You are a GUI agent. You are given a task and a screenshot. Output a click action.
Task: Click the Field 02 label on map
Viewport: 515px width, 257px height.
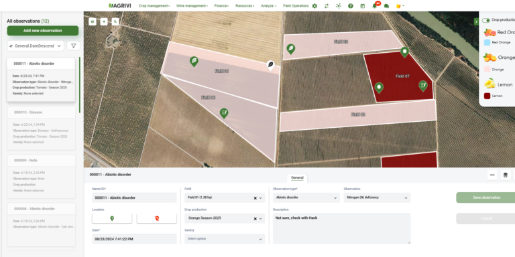(358, 114)
